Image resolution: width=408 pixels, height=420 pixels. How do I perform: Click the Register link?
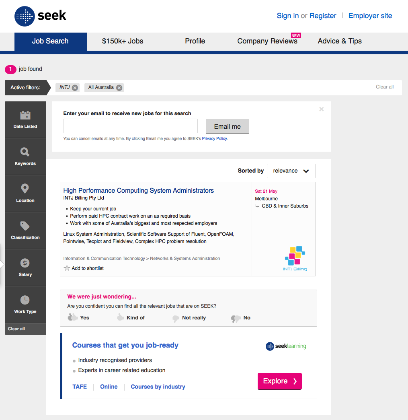(x=323, y=16)
